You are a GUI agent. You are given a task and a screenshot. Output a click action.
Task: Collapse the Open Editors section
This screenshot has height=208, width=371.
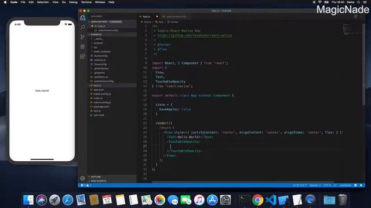(112, 22)
